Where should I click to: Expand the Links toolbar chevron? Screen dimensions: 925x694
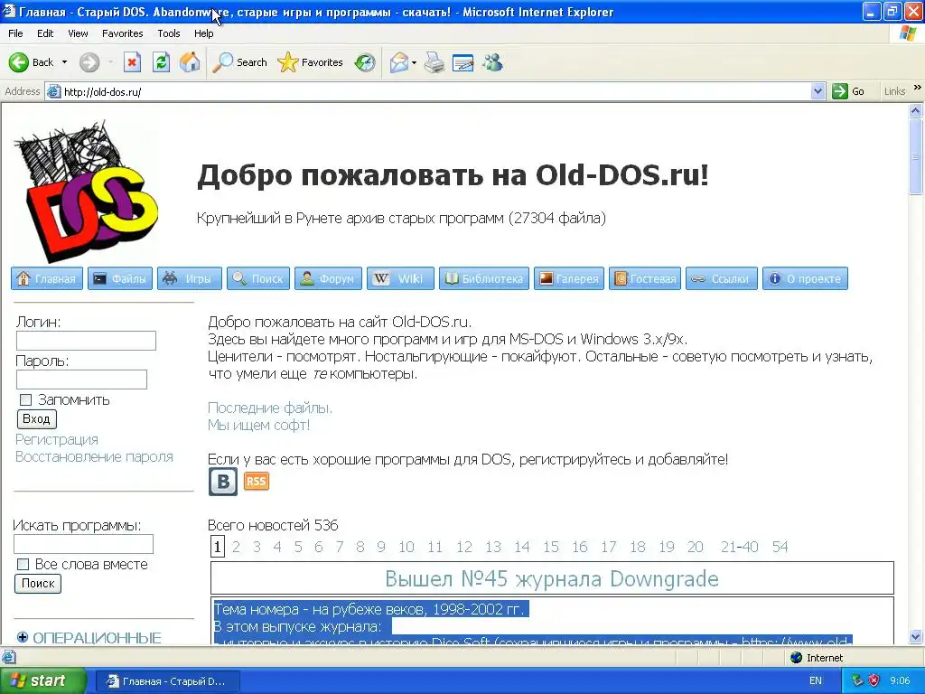[x=918, y=88]
